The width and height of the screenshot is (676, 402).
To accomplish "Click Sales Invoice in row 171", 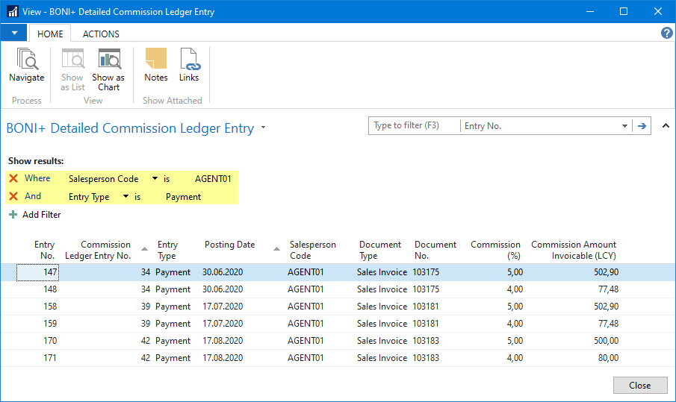I will pyautogui.click(x=382, y=358).
